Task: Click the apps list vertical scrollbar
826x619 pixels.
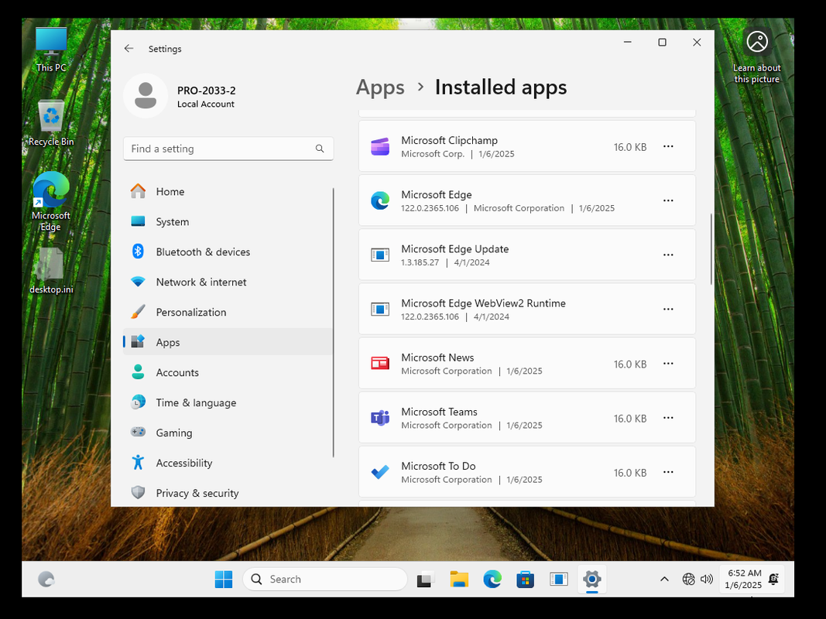Action: tap(711, 249)
